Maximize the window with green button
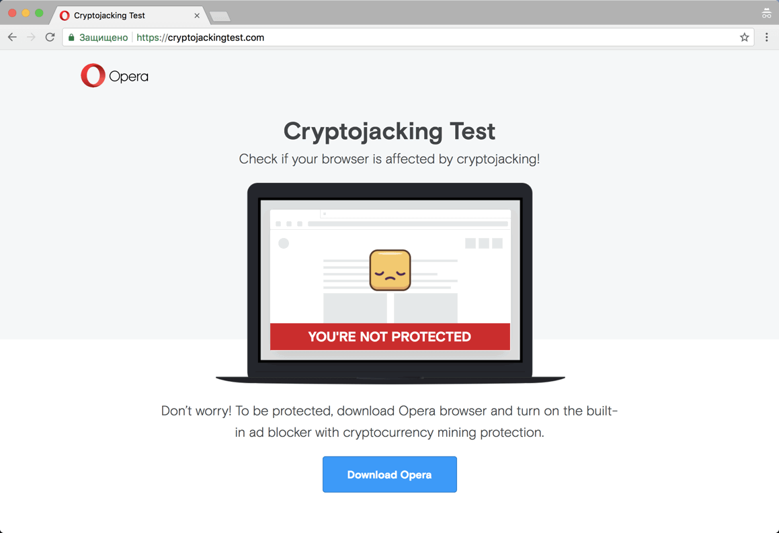The width and height of the screenshot is (779, 533). tap(39, 13)
